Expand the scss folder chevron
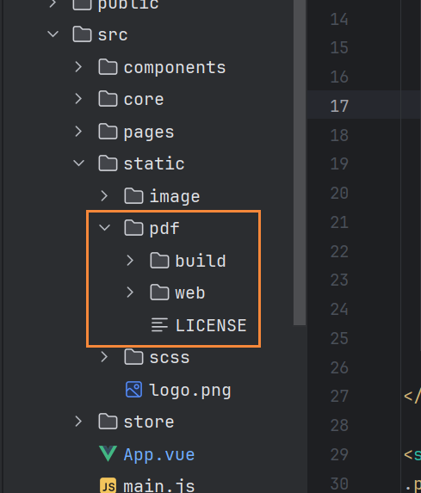The height and width of the screenshot is (493, 421). 104,357
